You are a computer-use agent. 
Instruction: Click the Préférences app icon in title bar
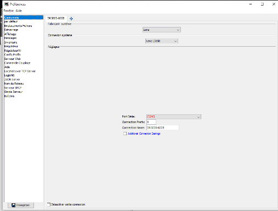(7, 4)
